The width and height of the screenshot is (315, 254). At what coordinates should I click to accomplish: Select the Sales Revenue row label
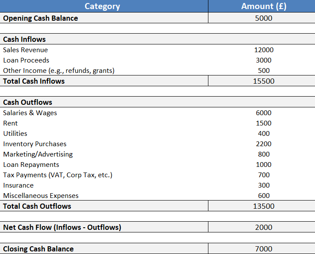pyautogui.click(x=25, y=50)
